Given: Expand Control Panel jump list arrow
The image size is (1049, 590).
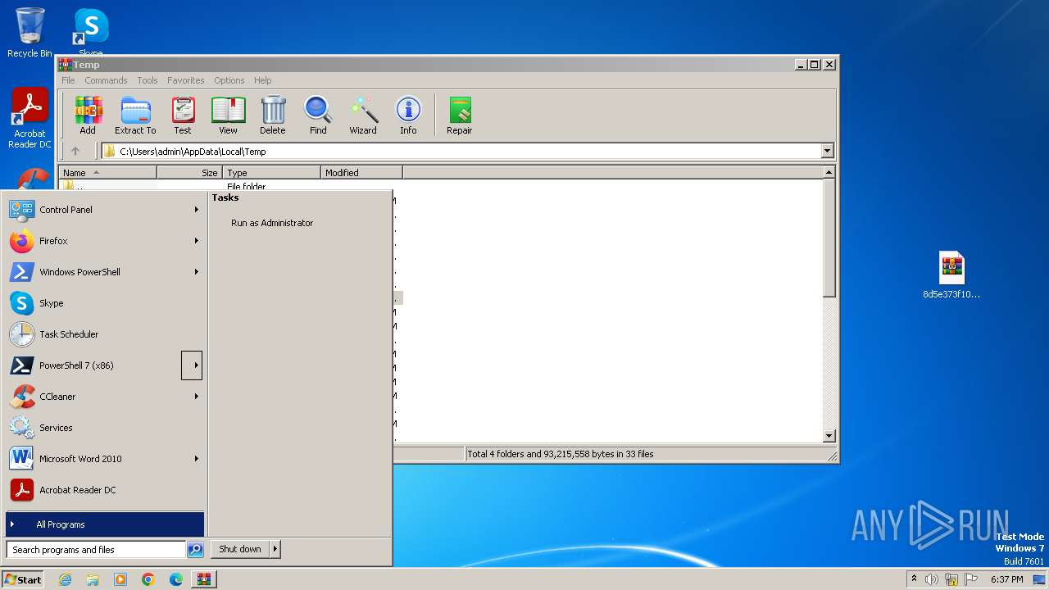Looking at the screenshot, I should [196, 210].
